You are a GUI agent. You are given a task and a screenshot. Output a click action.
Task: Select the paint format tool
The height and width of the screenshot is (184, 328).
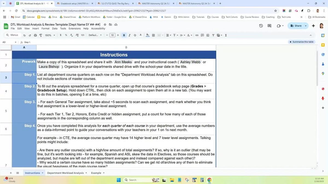coord(41,35)
